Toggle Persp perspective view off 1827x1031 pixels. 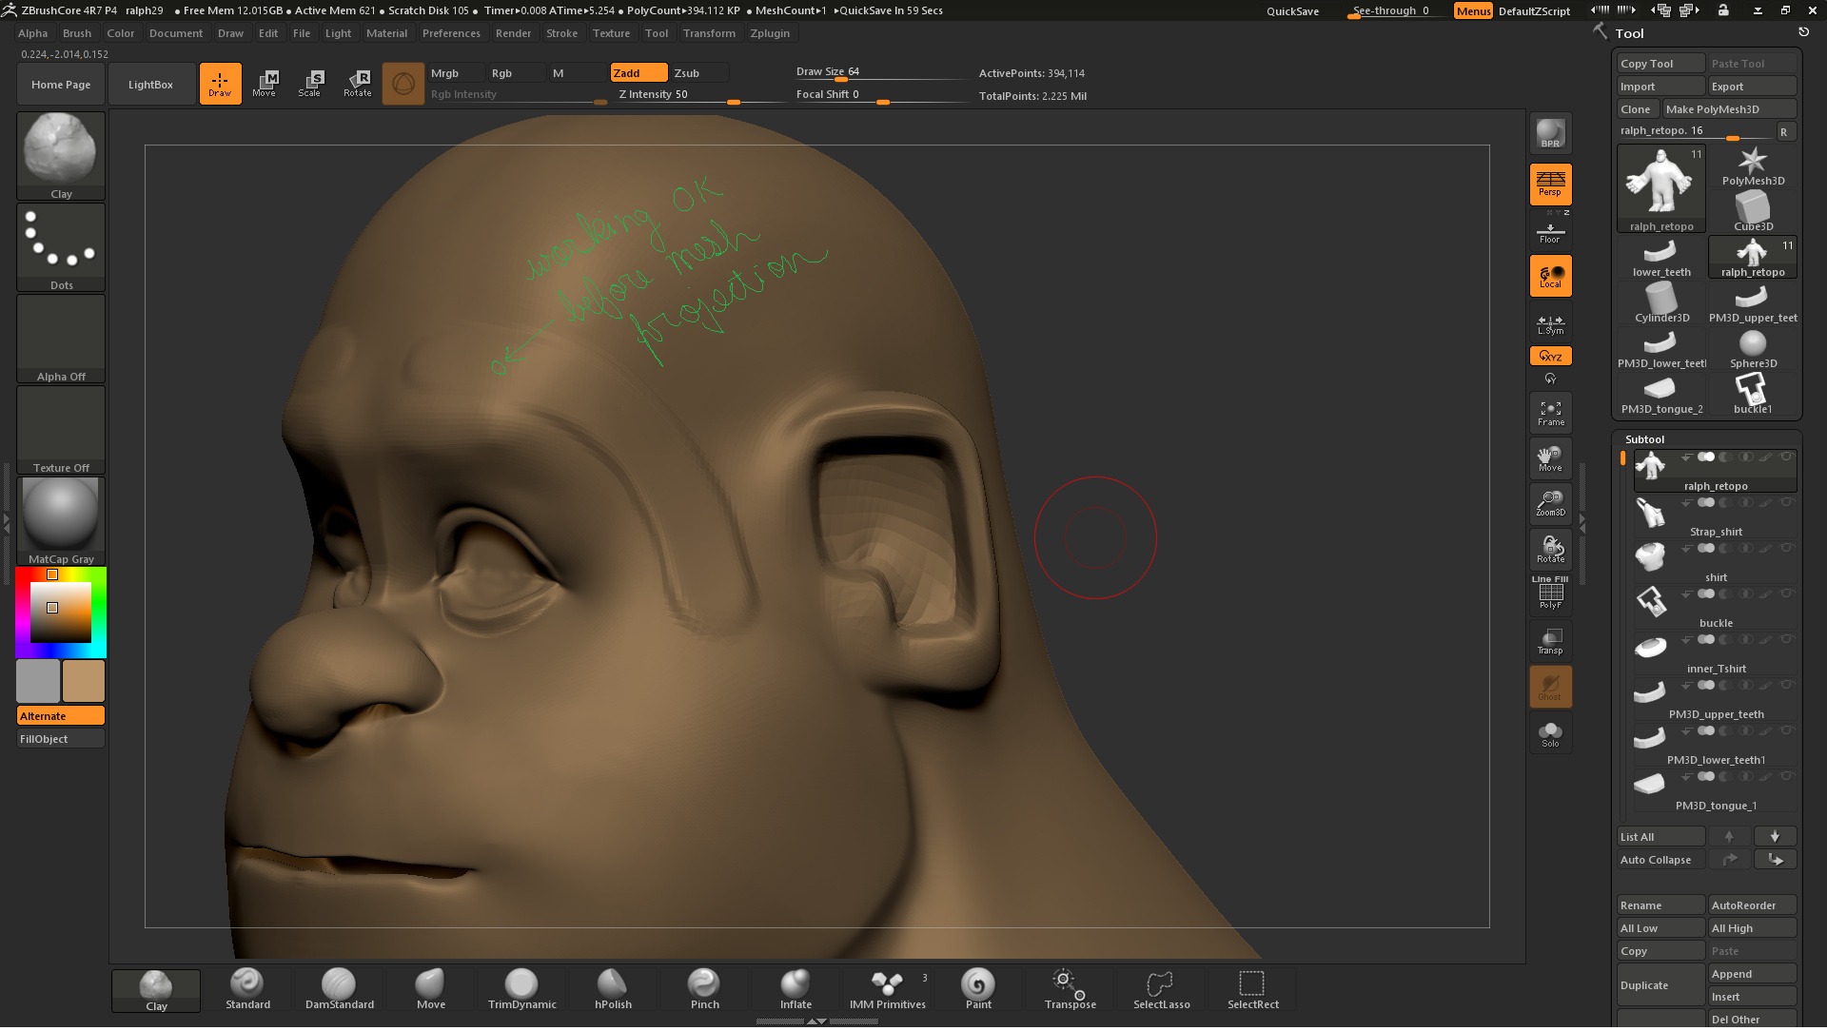pos(1550,184)
